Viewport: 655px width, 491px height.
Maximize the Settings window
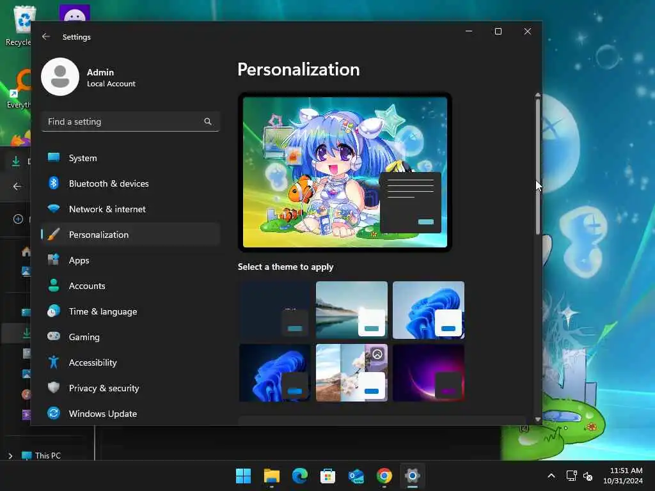point(498,31)
